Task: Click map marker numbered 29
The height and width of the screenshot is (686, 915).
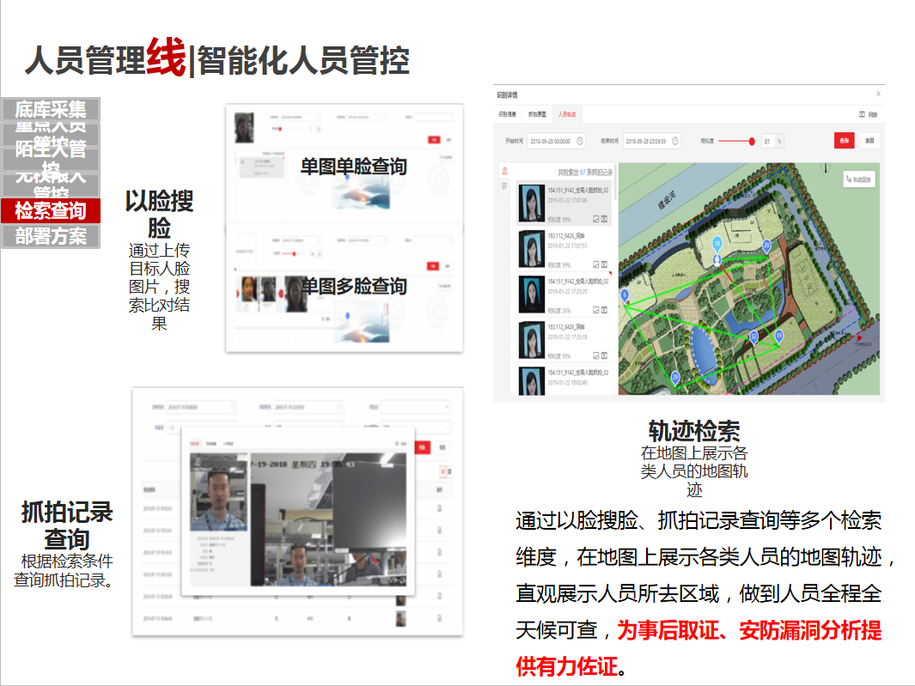Action: coord(676,377)
